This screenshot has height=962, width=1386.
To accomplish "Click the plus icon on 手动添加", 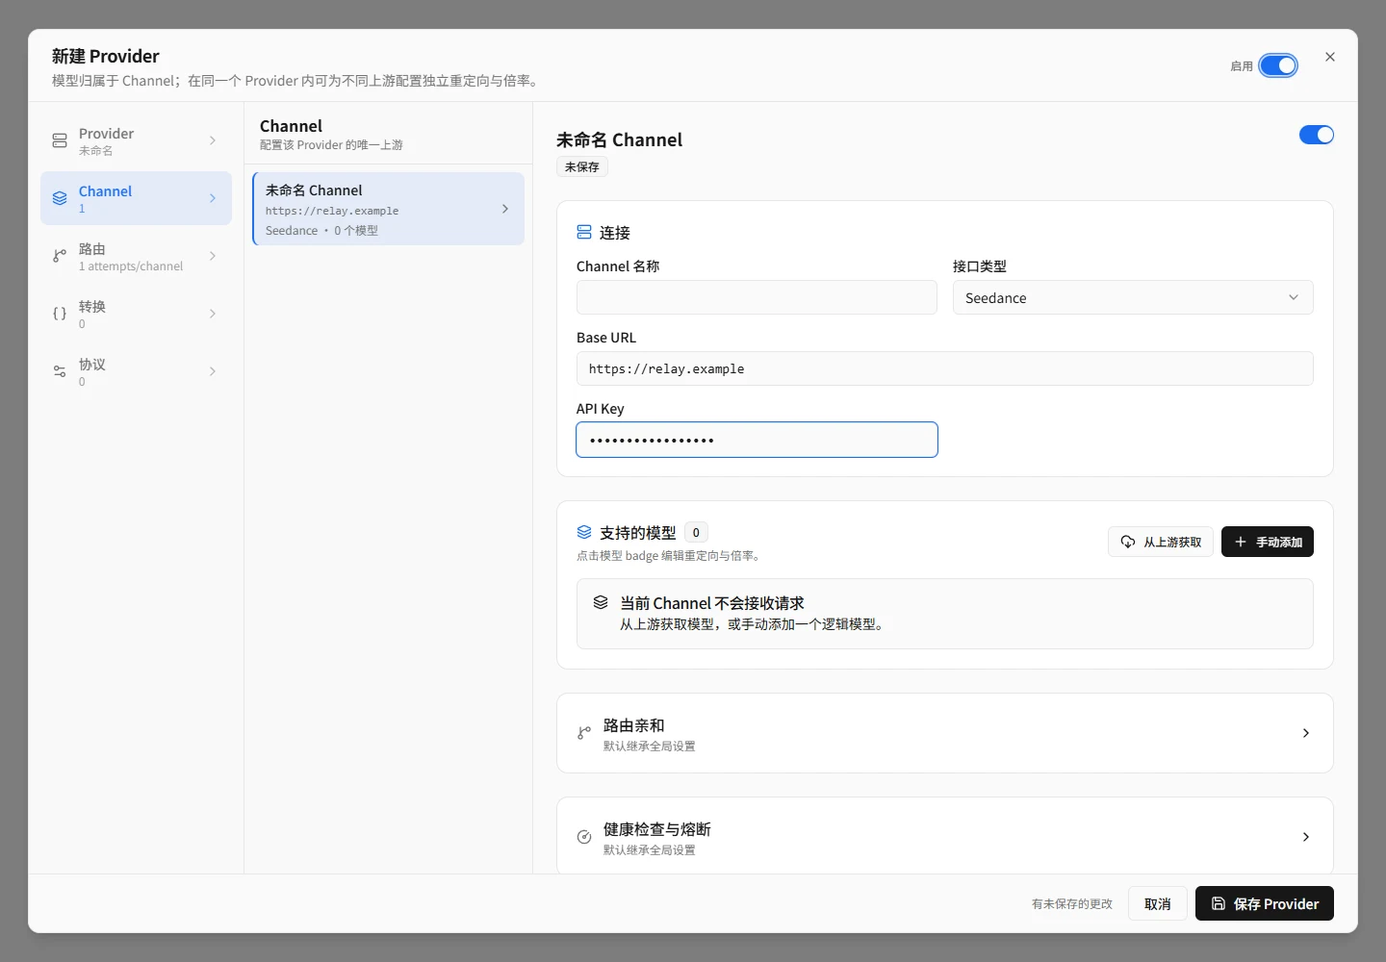I will tap(1241, 542).
